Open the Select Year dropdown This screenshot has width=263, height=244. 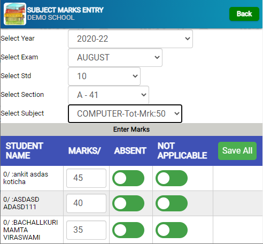pos(130,39)
